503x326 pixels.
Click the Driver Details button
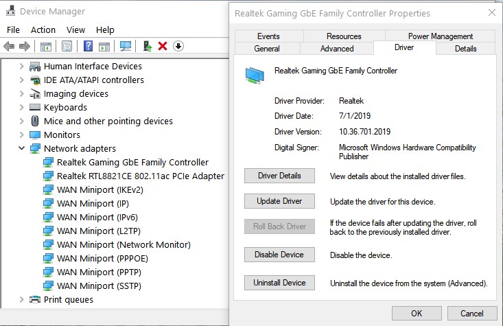pyautogui.click(x=279, y=176)
